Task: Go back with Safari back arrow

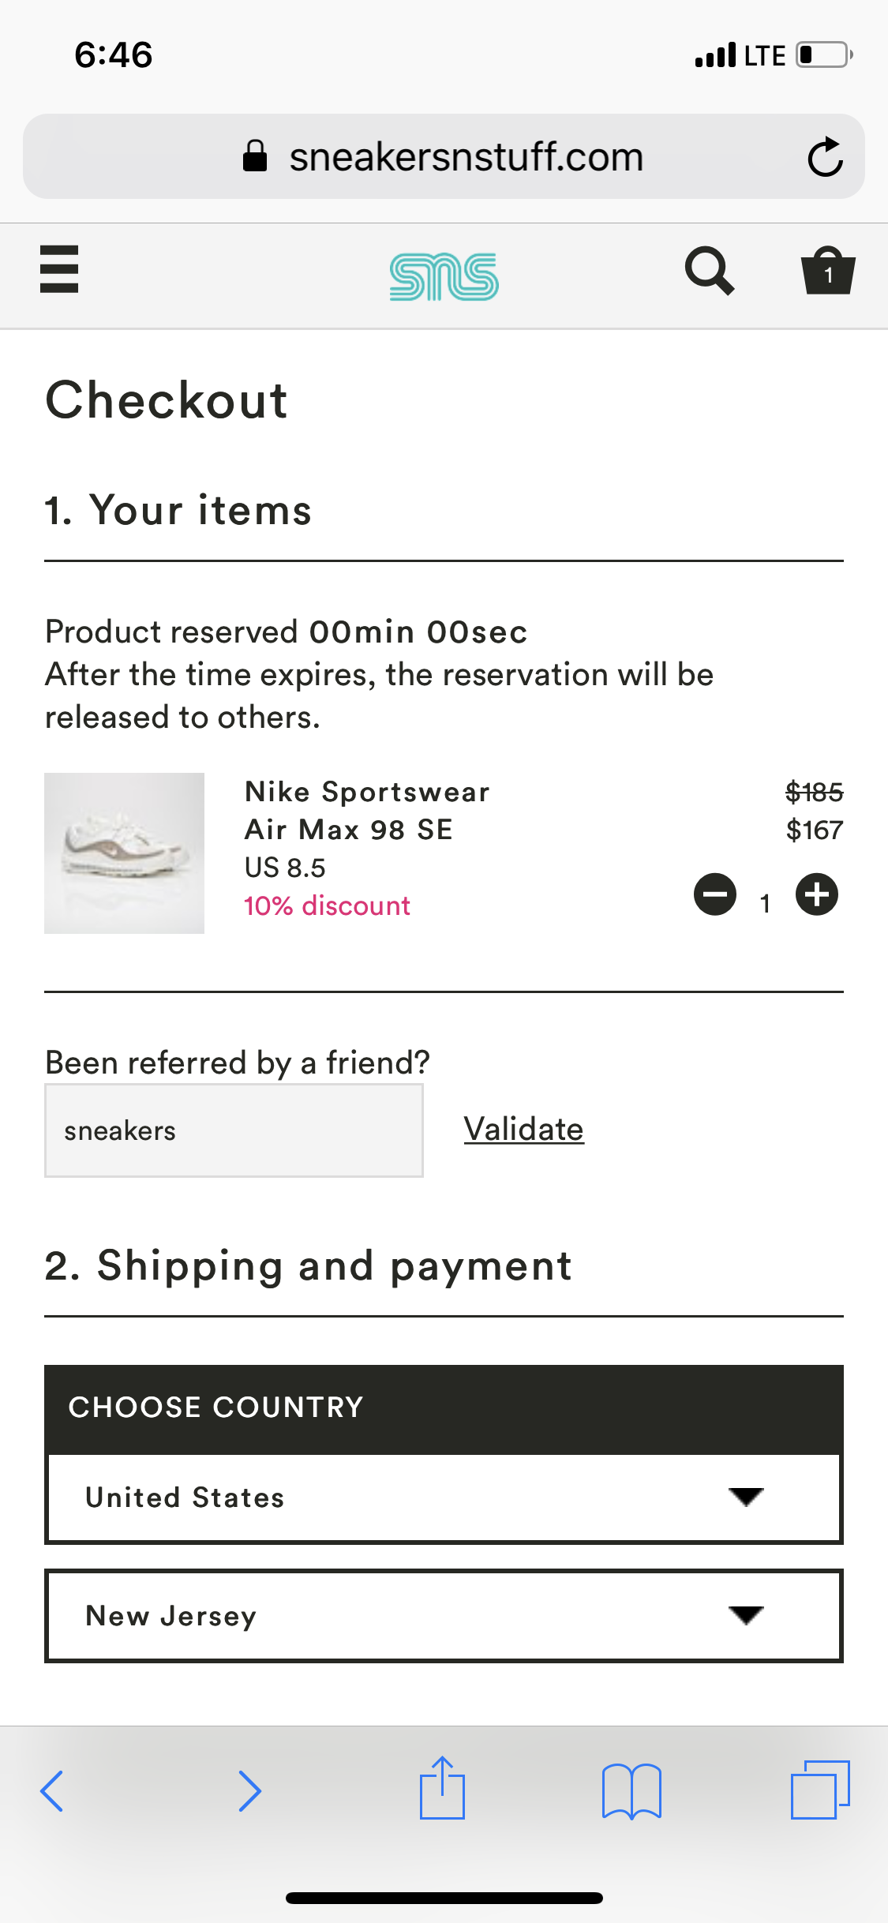Action: (52, 1790)
